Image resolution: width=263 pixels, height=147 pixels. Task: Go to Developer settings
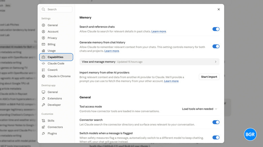(x=56, y=105)
